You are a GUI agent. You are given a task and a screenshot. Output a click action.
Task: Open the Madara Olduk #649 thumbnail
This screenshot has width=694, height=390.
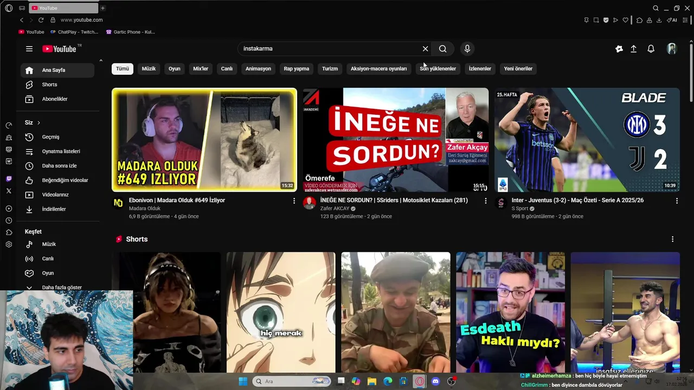click(x=204, y=140)
